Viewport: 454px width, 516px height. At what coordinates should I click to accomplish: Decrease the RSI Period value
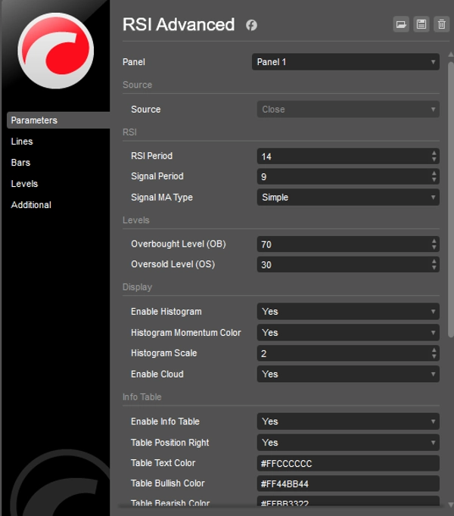(434, 160)
